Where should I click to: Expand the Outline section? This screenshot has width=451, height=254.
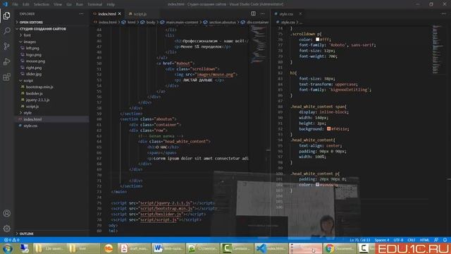[x=51, y=234]
